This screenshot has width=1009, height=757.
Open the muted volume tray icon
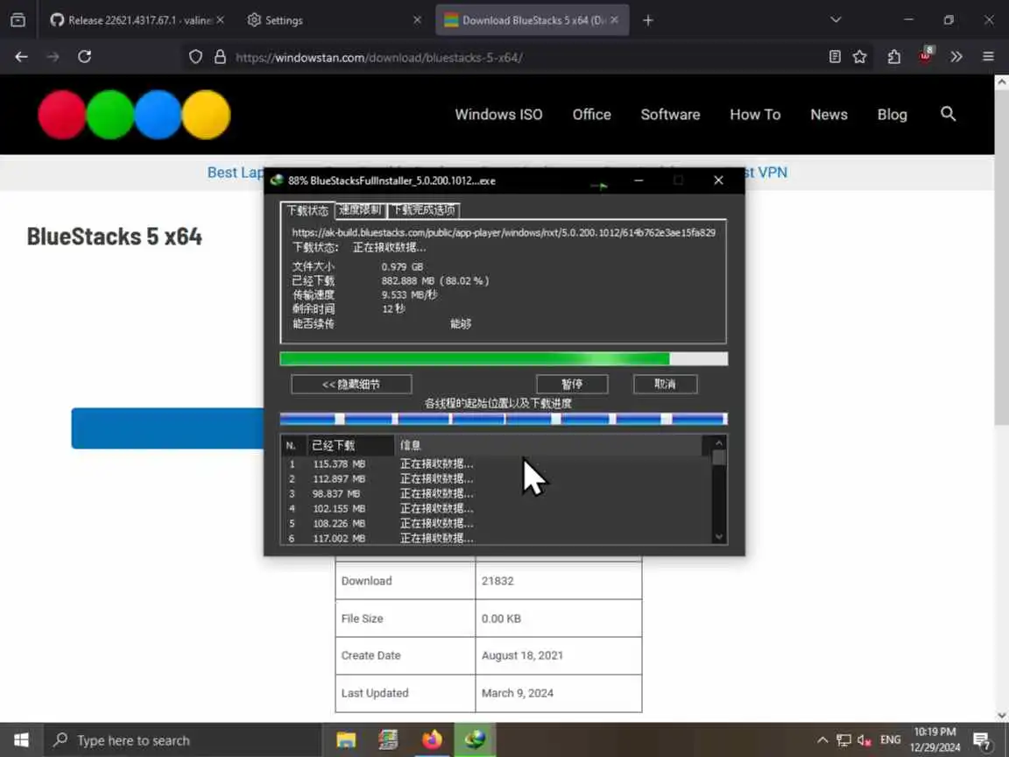864,739
